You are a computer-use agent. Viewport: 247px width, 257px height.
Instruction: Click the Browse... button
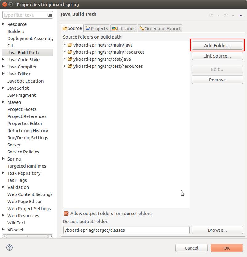coord(217,230)
